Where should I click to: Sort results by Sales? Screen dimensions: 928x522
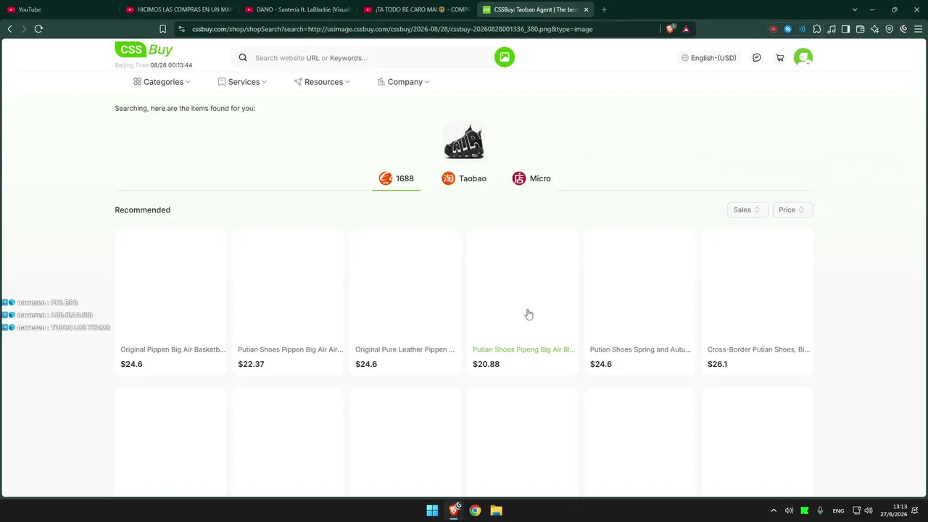coord(747,210)
